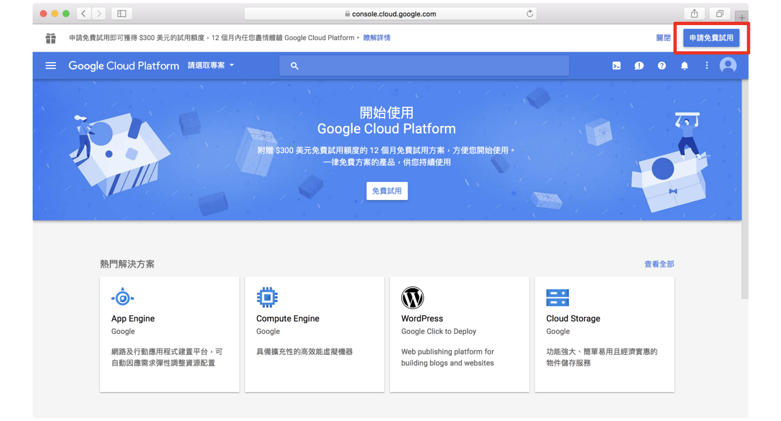This screenshot has width=781, height=421.
Task: Click the console.cloud.google.com address bar
Action: click(390, 14)
